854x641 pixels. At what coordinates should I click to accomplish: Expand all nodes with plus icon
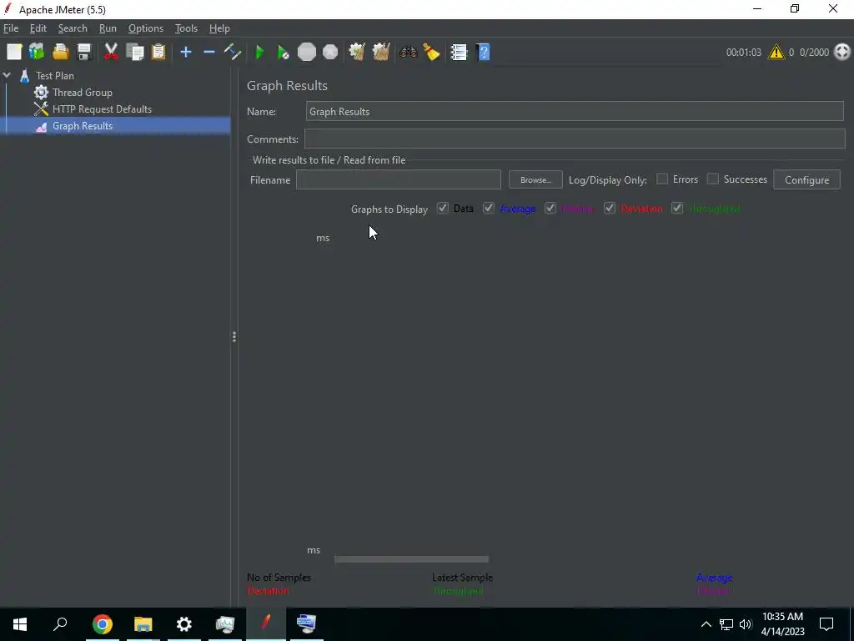pyautogui.click(x=186, y=53)
